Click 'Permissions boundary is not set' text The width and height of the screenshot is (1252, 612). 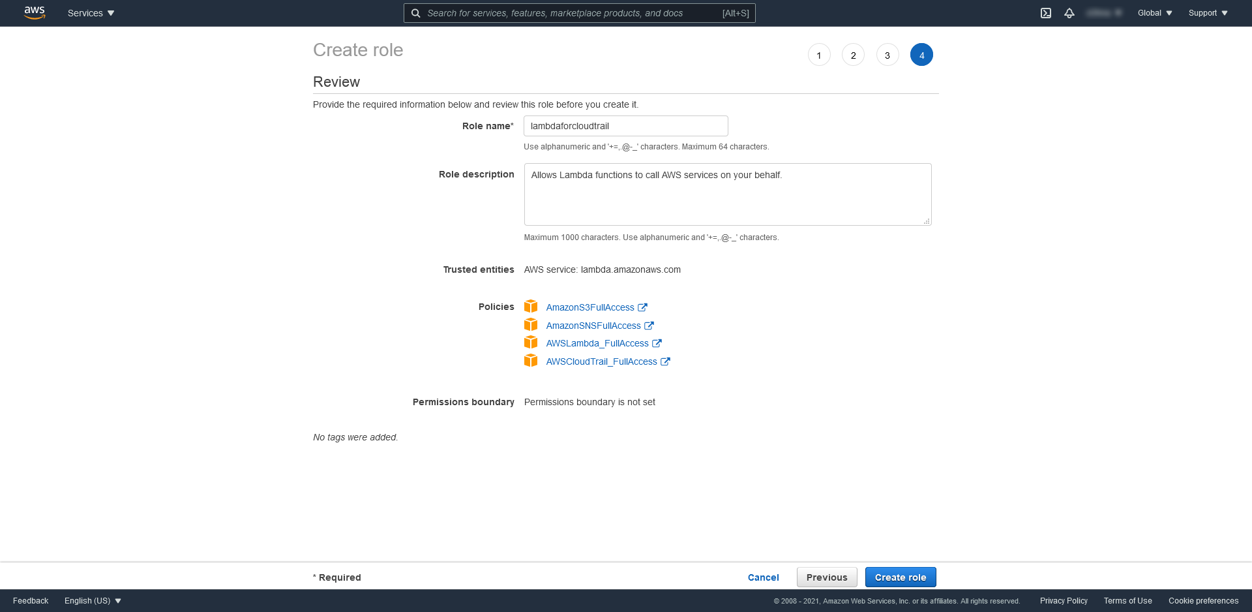(x=589, y=402)
